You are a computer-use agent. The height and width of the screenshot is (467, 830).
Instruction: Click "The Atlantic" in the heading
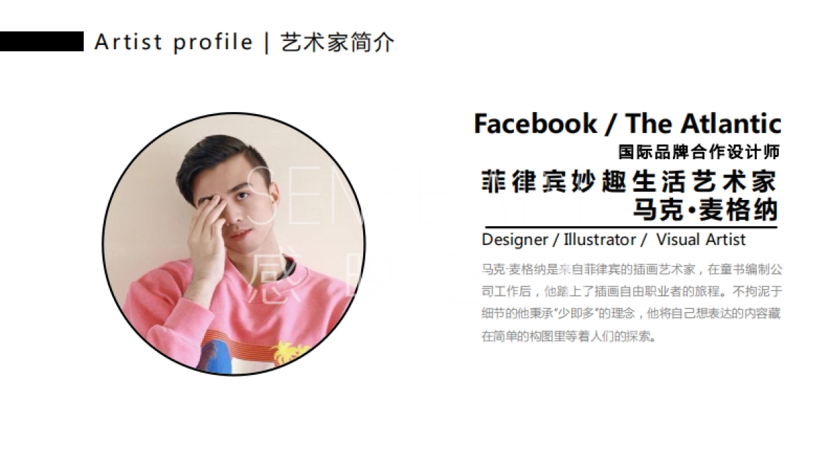tap(703, 124)
